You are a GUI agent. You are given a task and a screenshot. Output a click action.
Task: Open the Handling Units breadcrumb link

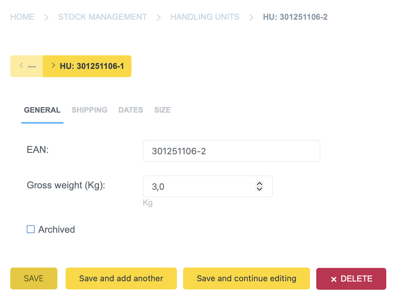(205, 17)
